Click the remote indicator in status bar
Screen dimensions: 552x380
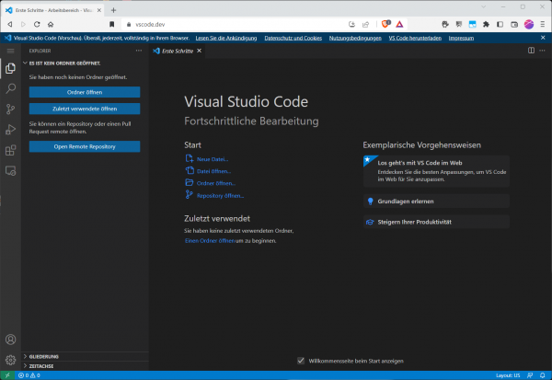click(7, 375)
